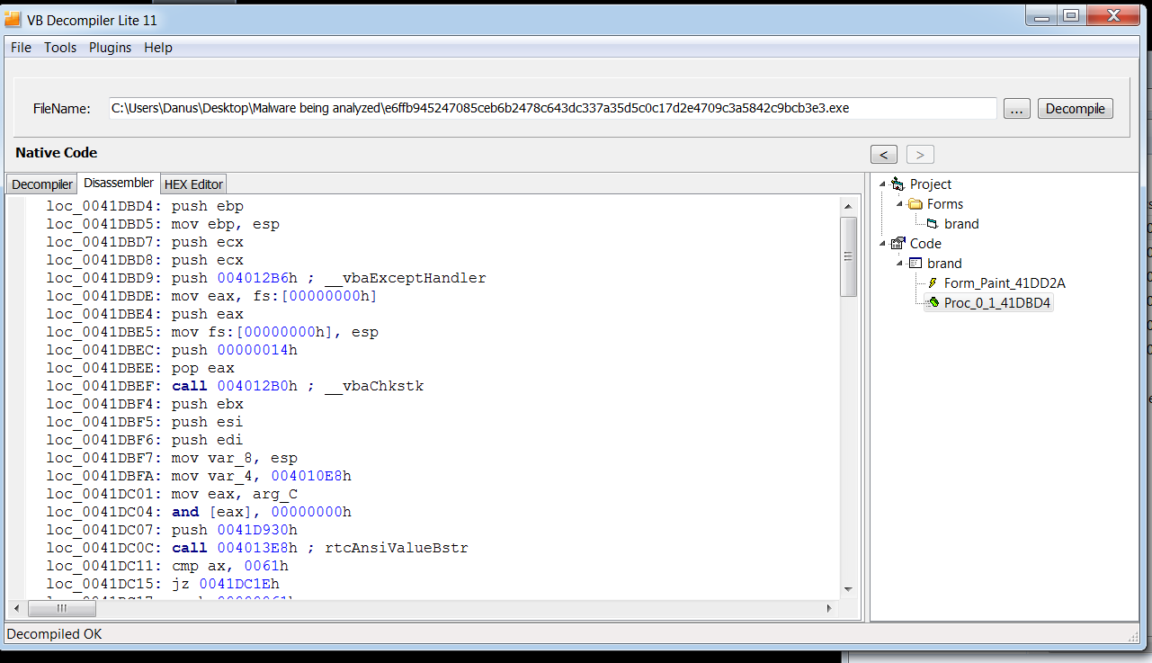This screenshot has width=1152, height=663.
Task: Click line loc_0041DC07: push 0041D930h
Action: (172, 530)
